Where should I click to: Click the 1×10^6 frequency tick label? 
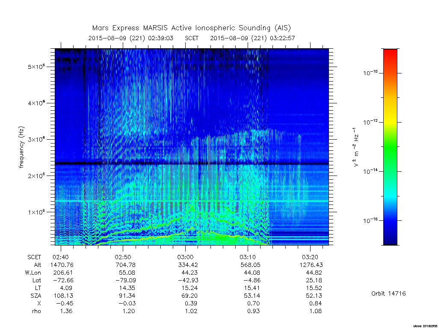[36, 212]
